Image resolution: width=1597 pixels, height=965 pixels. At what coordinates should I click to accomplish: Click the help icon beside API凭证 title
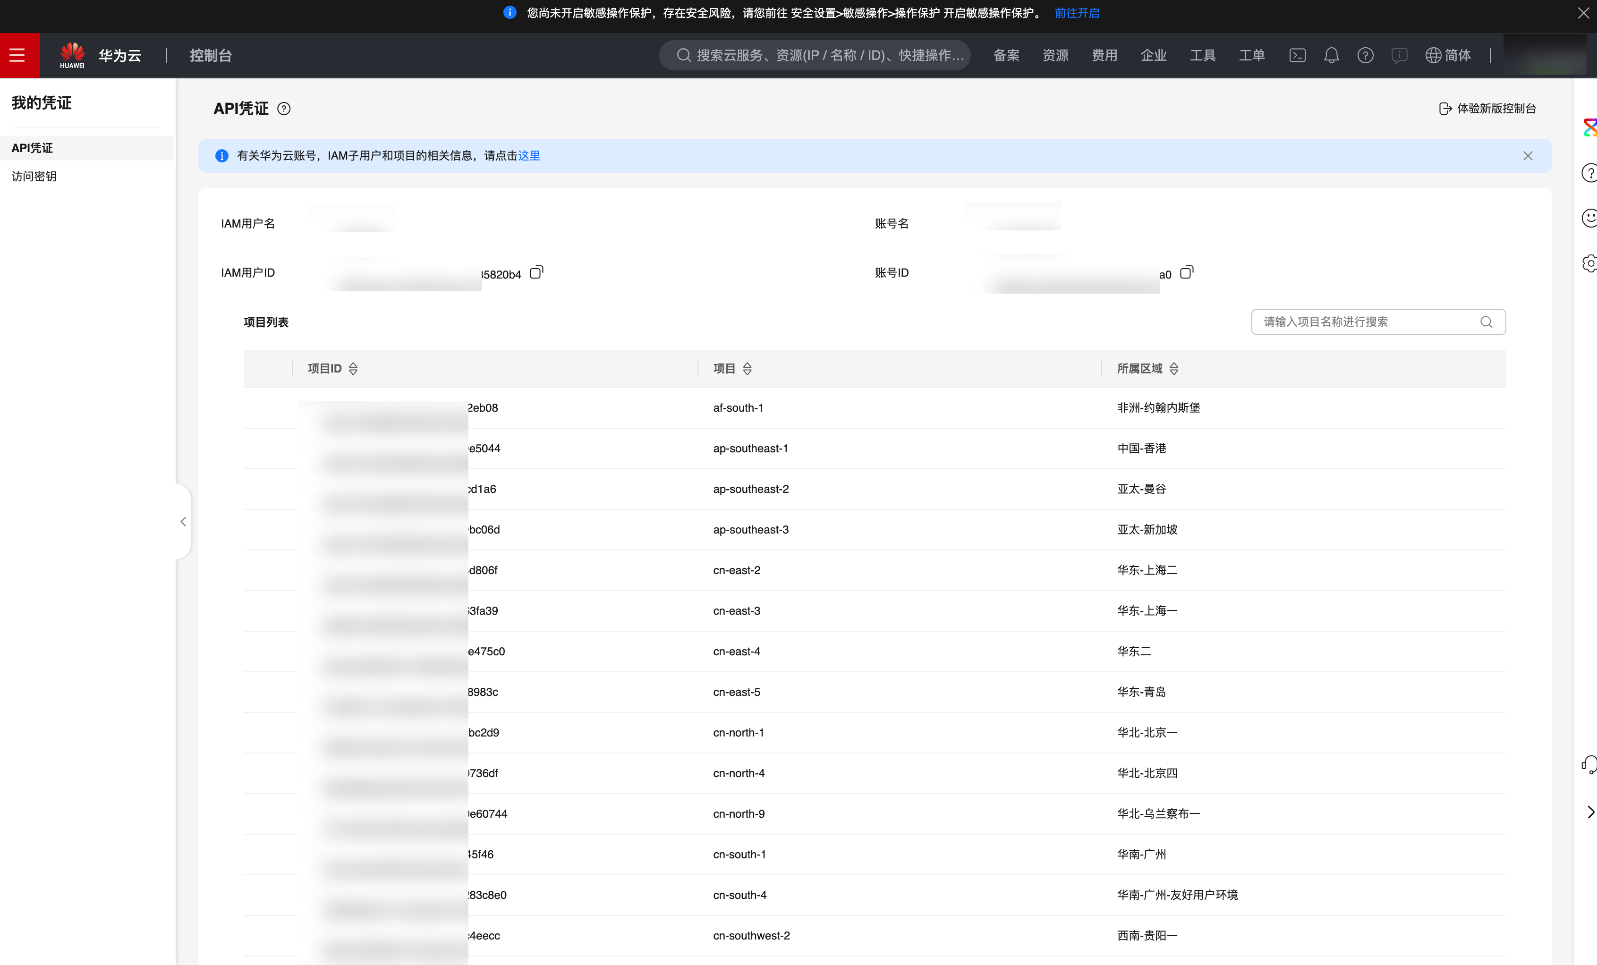click(284, 109)
